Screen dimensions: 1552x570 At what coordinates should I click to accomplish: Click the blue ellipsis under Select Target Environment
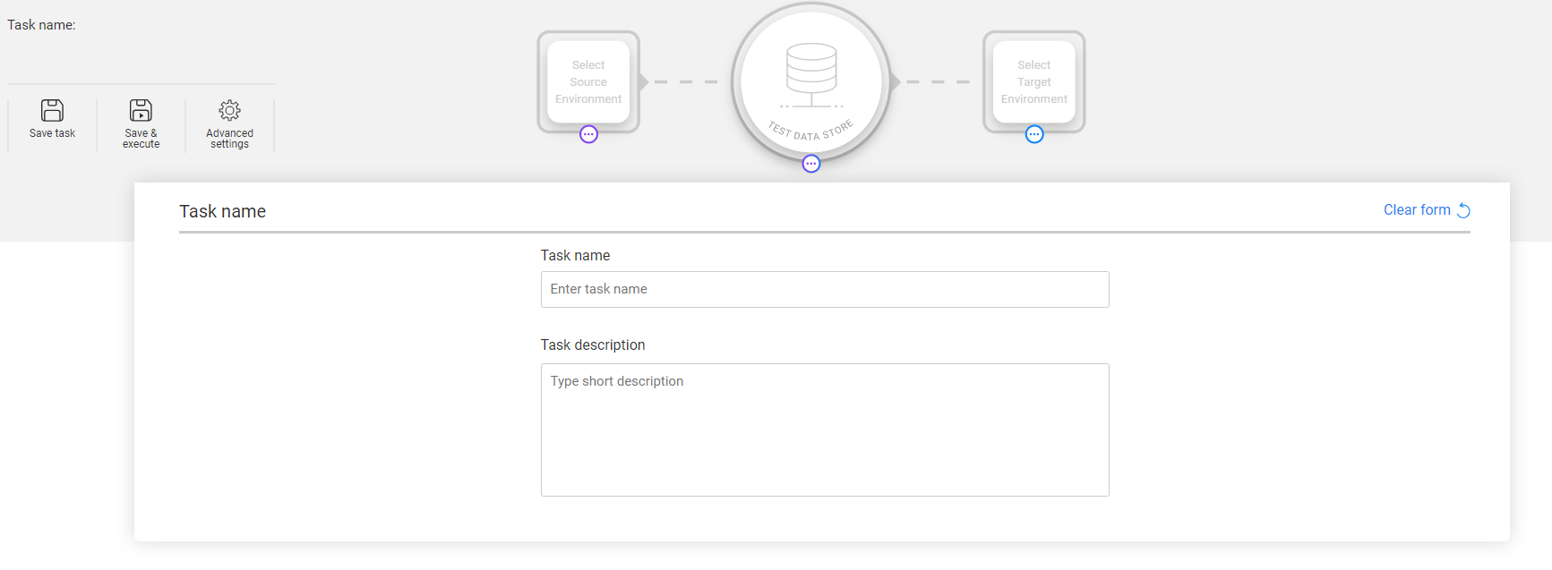[1034, 134]
